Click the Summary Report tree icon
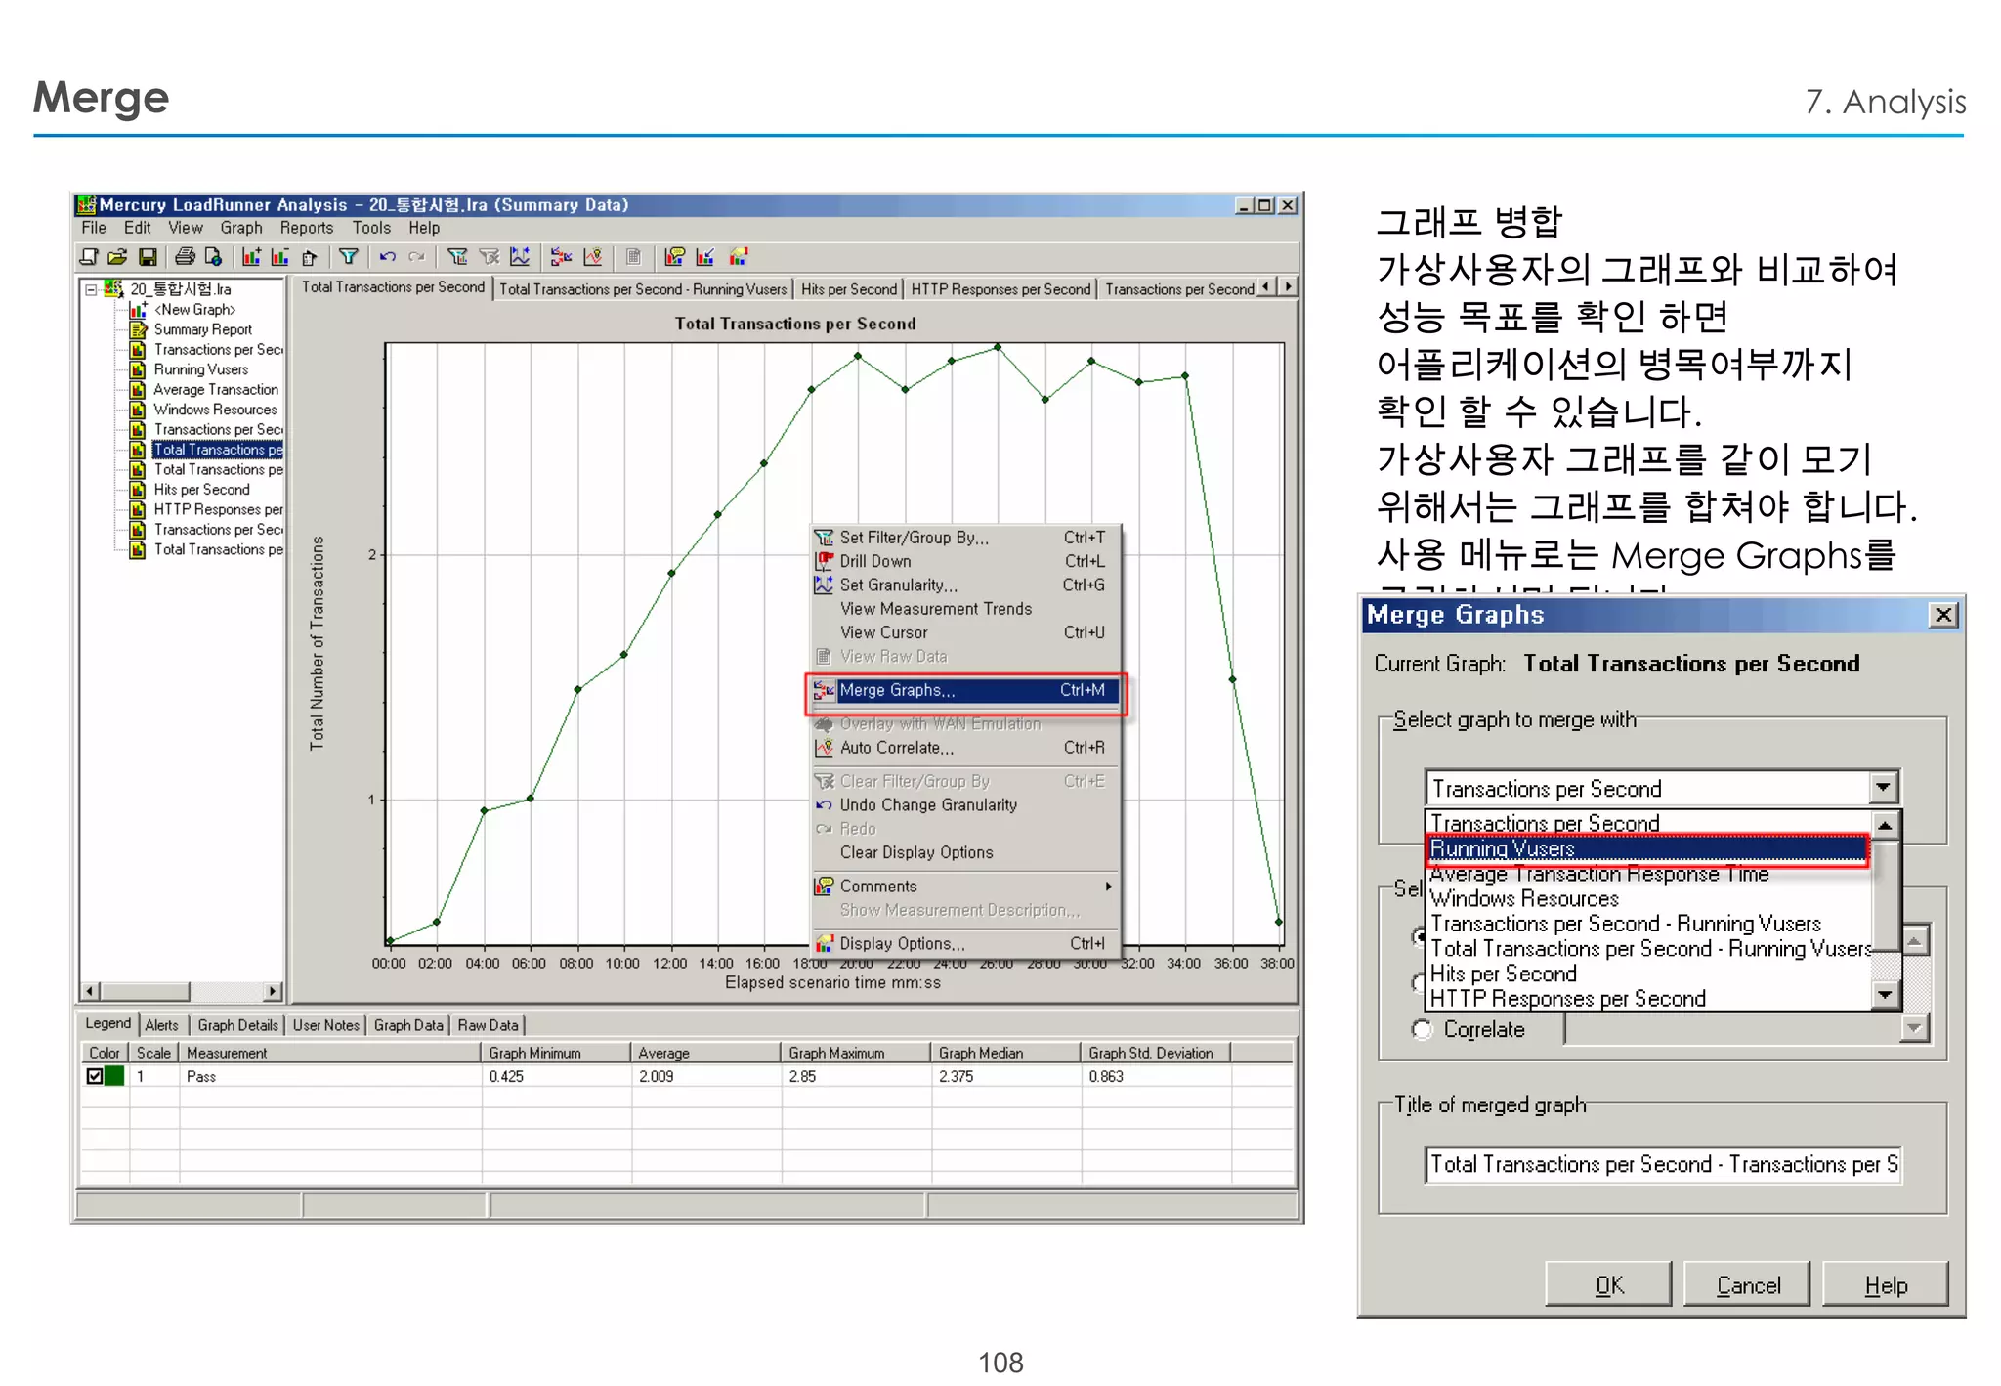This screenshot has width=2001, height=1386. click(x=139, y=329)
